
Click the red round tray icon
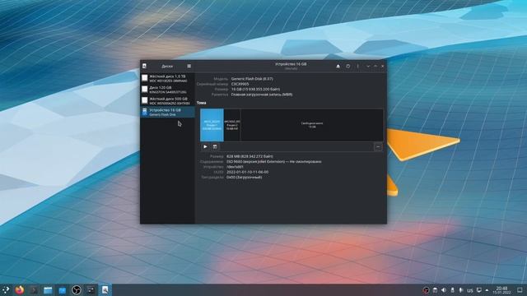(426, 290)
